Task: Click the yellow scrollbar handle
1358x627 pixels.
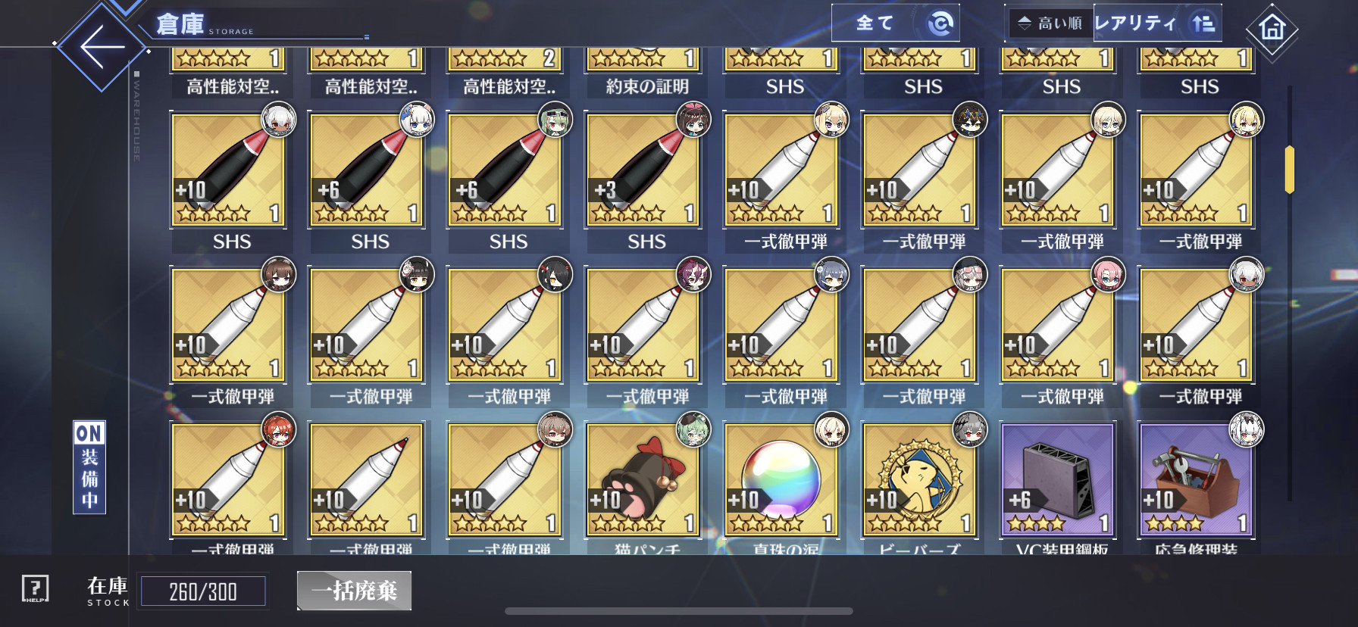Action: tap(1289, 170)
